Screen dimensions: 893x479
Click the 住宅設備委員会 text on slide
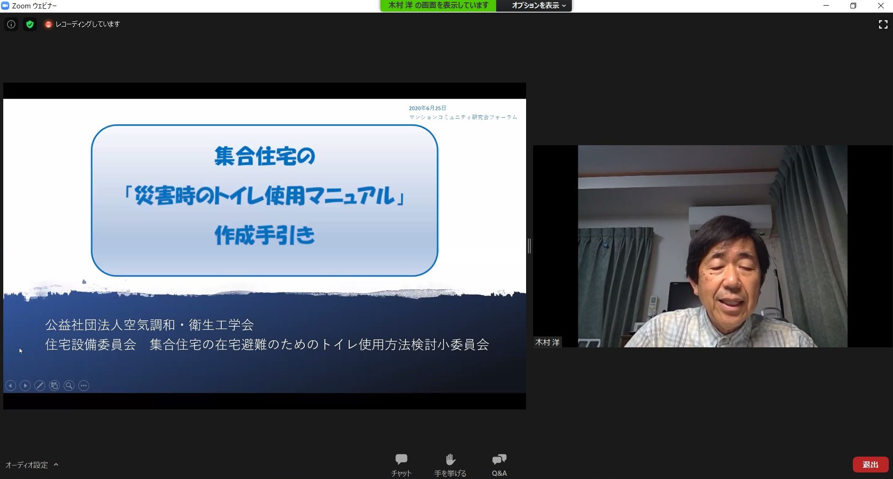point(91,345)
